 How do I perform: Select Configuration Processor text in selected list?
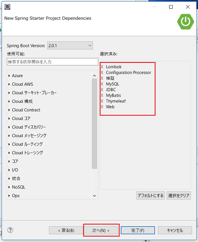tap(128, 73)
